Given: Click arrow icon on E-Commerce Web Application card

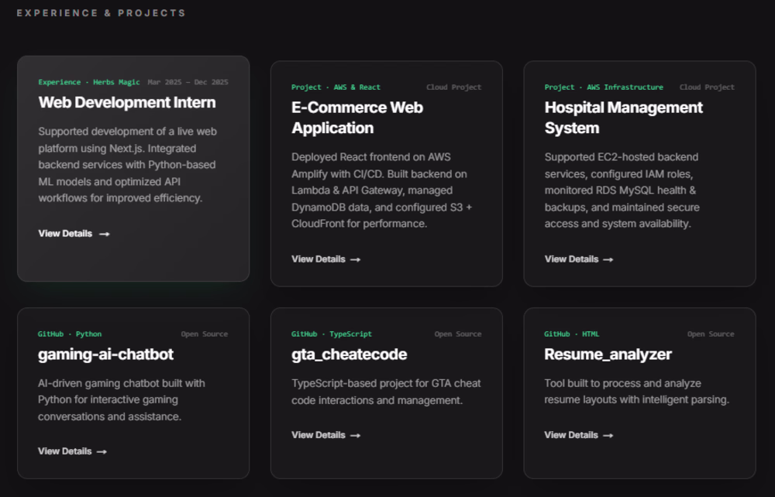Looking at the screenshot, I should (x=356, y=259).
